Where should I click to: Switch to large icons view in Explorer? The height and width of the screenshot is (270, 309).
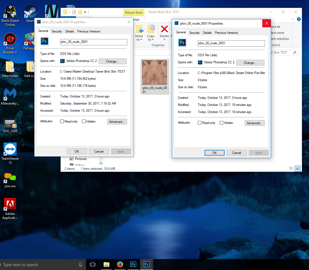point(298,169)
